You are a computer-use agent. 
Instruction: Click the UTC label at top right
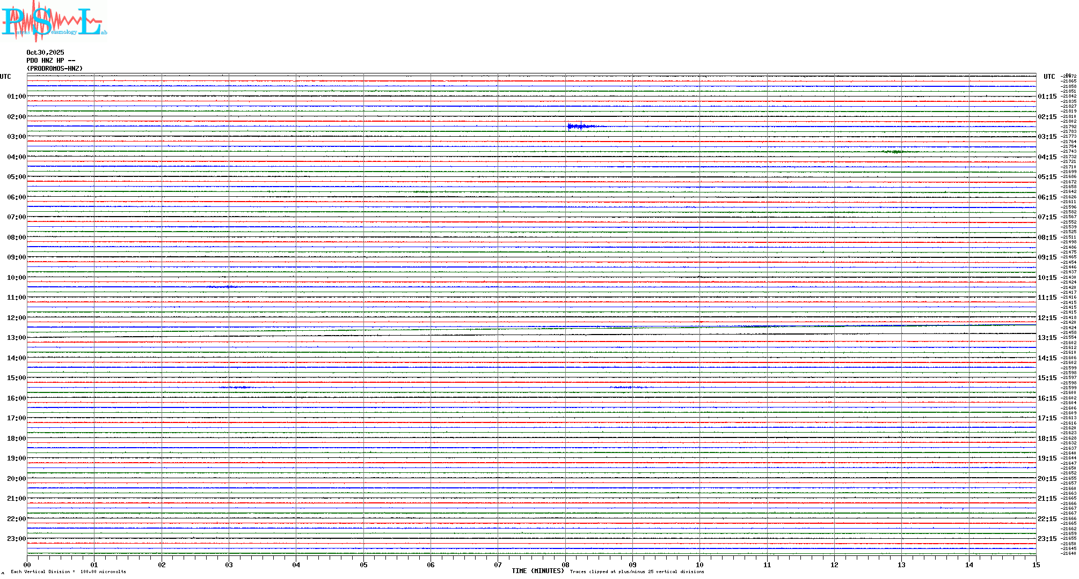[1049, 77]
